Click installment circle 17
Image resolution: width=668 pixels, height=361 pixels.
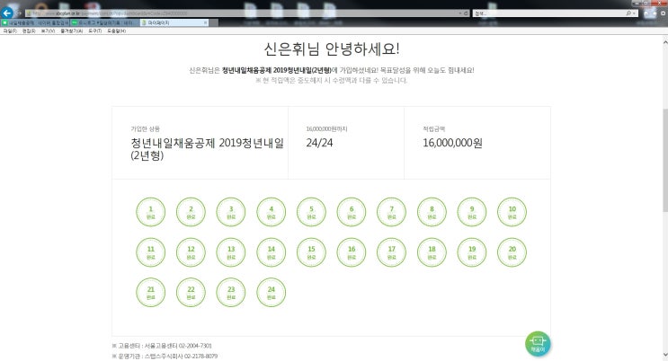(391, 252)
